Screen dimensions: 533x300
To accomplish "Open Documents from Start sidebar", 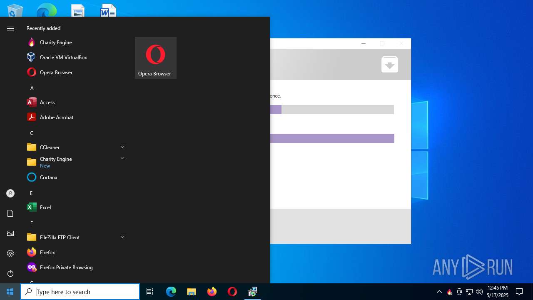I will [10, 213].
